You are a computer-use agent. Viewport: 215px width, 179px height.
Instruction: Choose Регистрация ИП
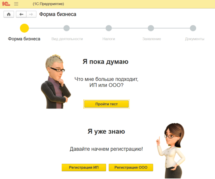point(84,167)
